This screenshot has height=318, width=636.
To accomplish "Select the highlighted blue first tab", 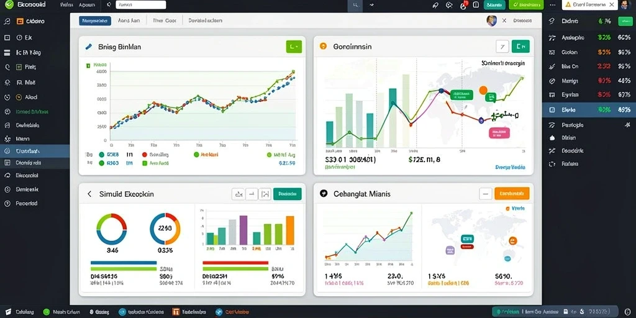I will (95, 20).
